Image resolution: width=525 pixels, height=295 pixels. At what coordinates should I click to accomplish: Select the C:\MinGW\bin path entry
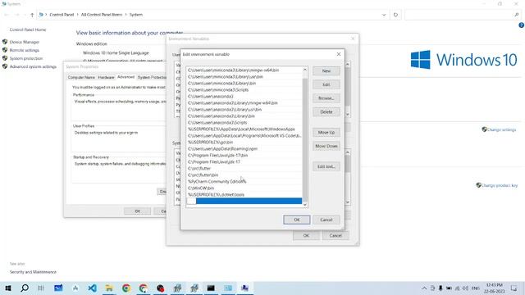(x=244, y=188)
